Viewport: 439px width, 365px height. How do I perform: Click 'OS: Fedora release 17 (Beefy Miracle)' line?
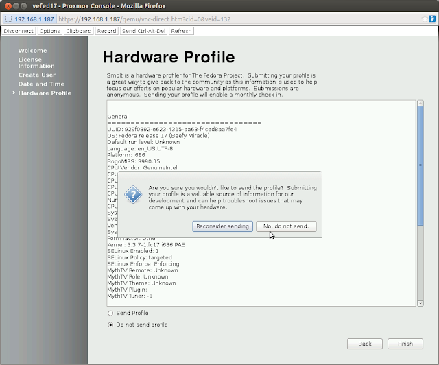point(158,136)
